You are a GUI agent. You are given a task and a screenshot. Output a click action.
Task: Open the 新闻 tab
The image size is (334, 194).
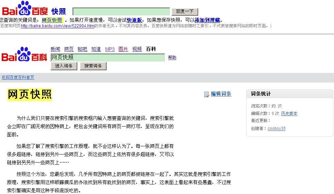[x=55, y=49]
